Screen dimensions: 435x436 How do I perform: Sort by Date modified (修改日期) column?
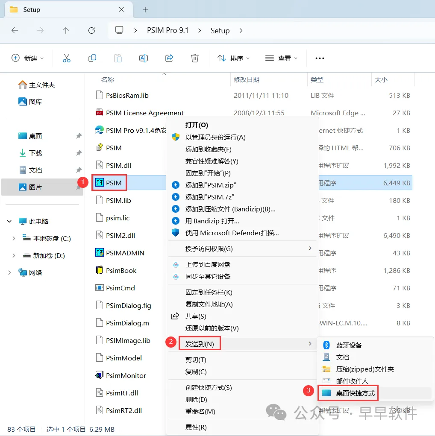(246, 79)
